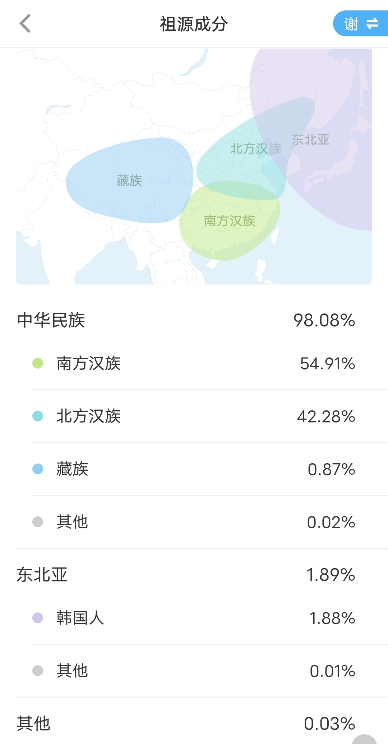This screenshot has width=388, height=744.
Task: Select the 南方汉族 region on map
Action: (x=230, y=221)
